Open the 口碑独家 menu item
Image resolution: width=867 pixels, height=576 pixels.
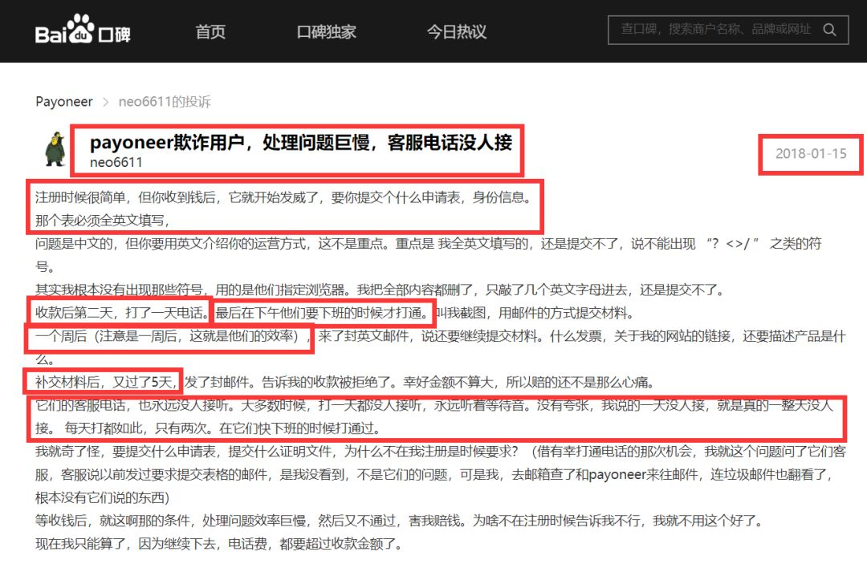click(x=326, y=31)
